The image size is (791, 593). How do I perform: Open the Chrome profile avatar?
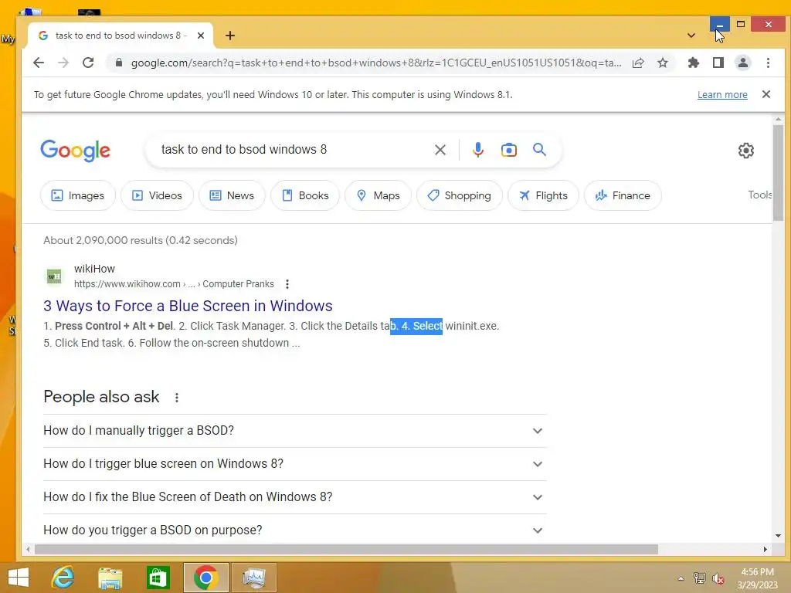tap(743, 63)
